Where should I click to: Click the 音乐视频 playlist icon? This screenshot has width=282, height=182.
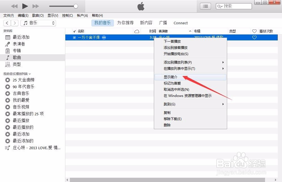click(8, 107)
